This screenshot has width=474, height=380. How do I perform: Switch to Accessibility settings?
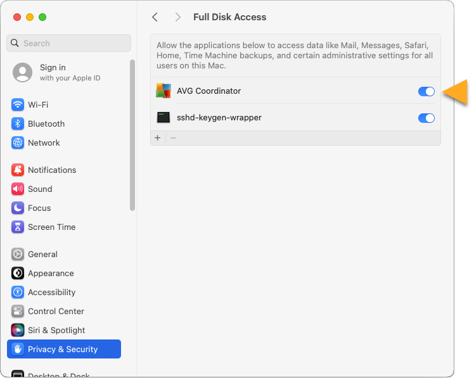[x=51, y=292]
